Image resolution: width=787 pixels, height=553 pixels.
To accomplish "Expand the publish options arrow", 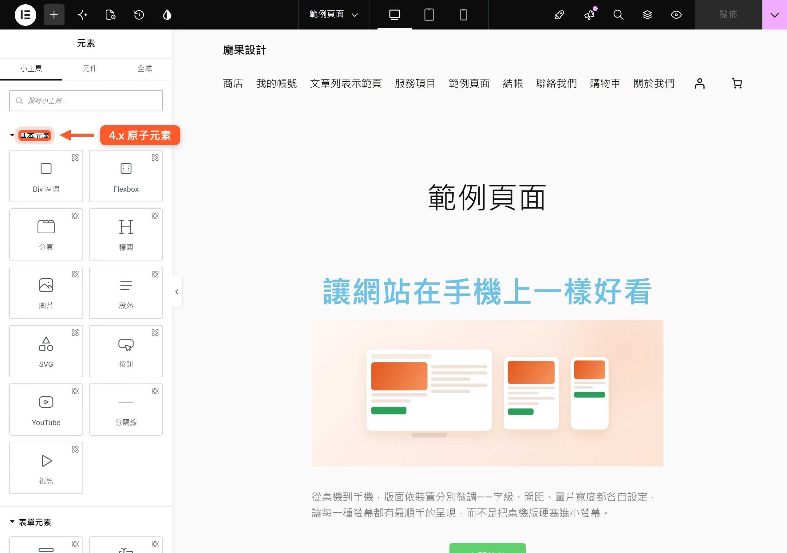I will (x=775, y=15).
